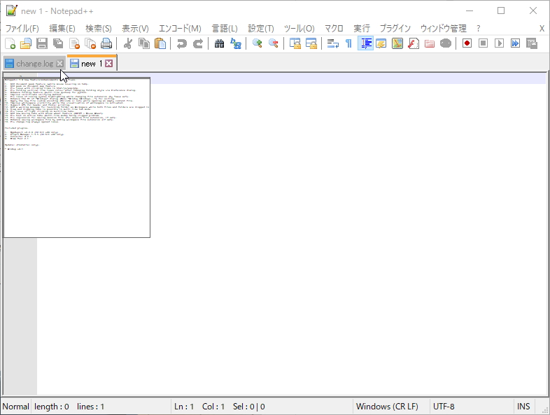Save current recorded macro icon
The image size is (550, 415).
pyautogui.click(x=532, y=43)
